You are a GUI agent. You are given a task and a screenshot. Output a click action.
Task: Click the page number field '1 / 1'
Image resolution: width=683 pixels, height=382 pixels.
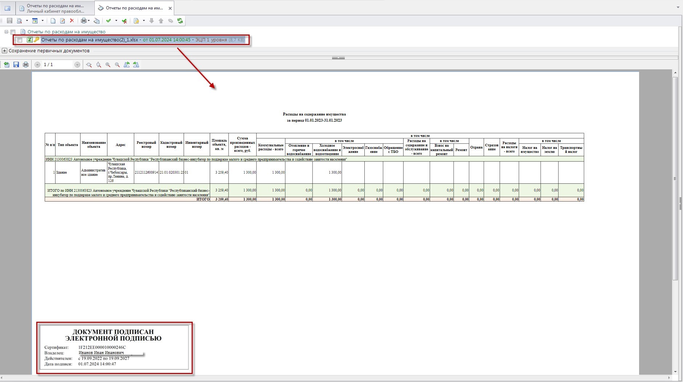[x=57, y=65]
